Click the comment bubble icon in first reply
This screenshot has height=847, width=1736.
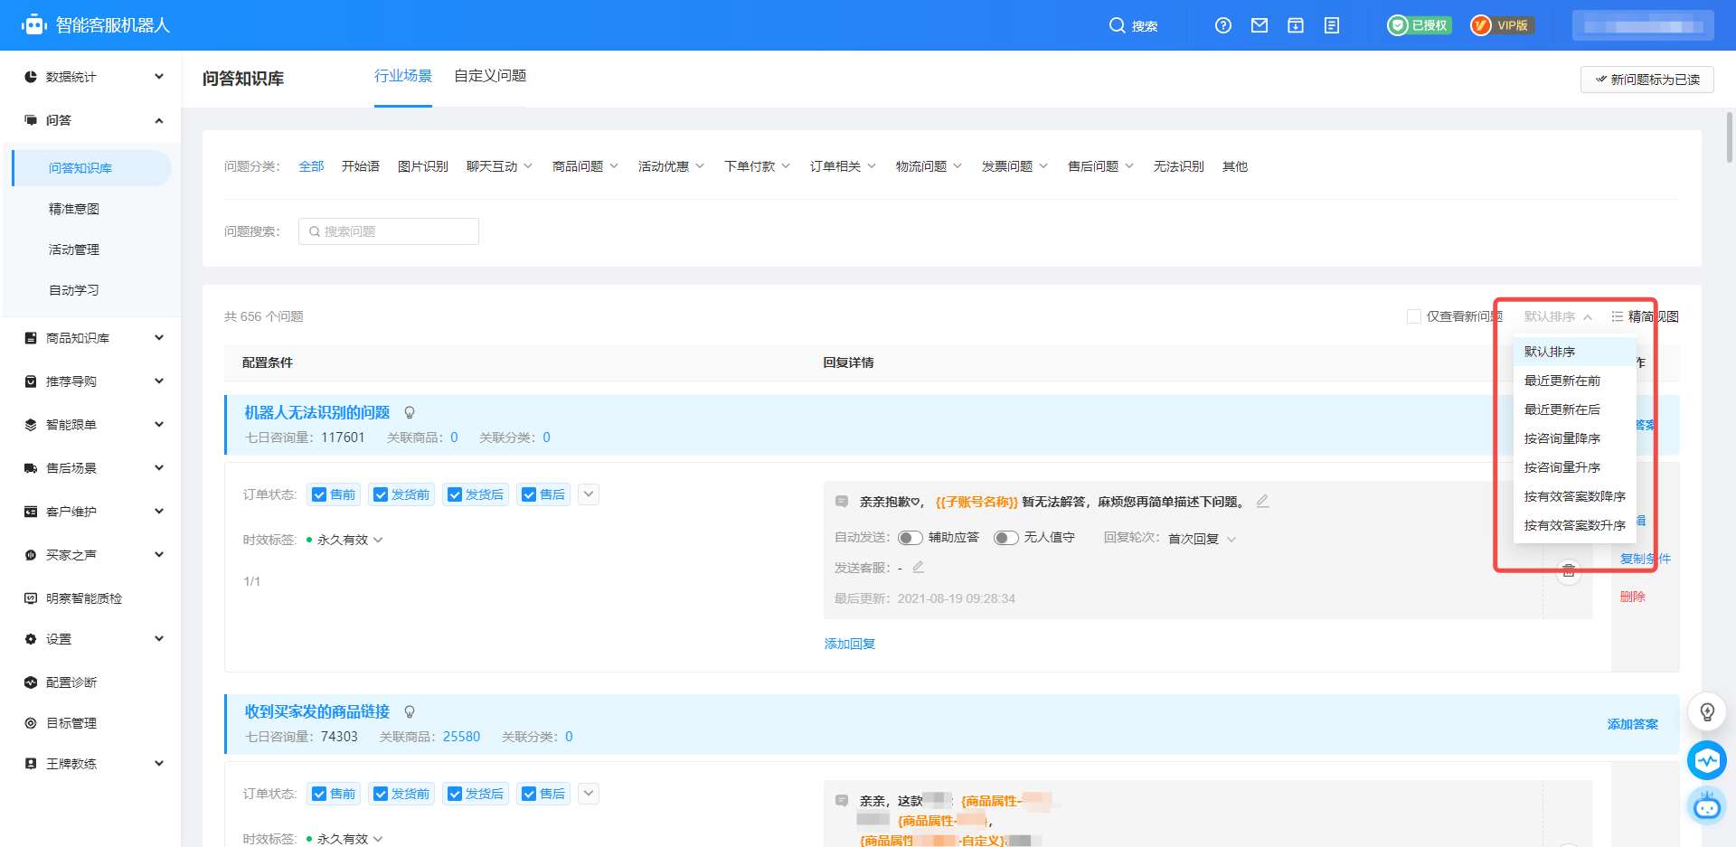coord(842,501)
